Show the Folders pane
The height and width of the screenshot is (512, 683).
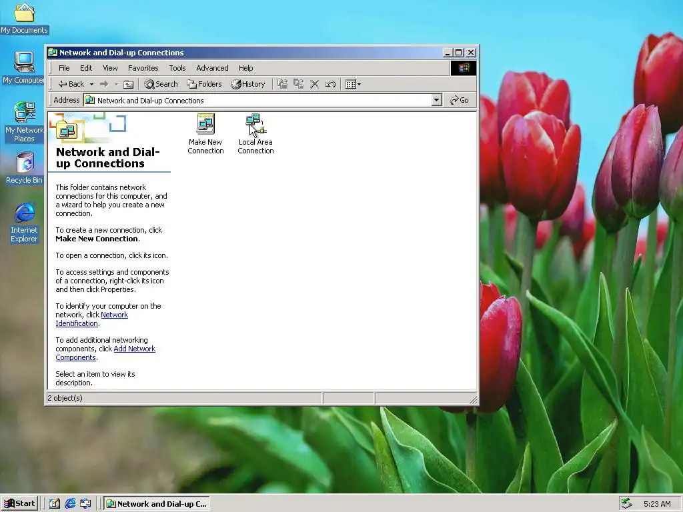(204, 84)
